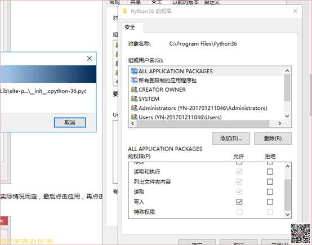312x245 pixels.
Task: Click vertical scrollbar thumb of group list
Action: (287, 87)
